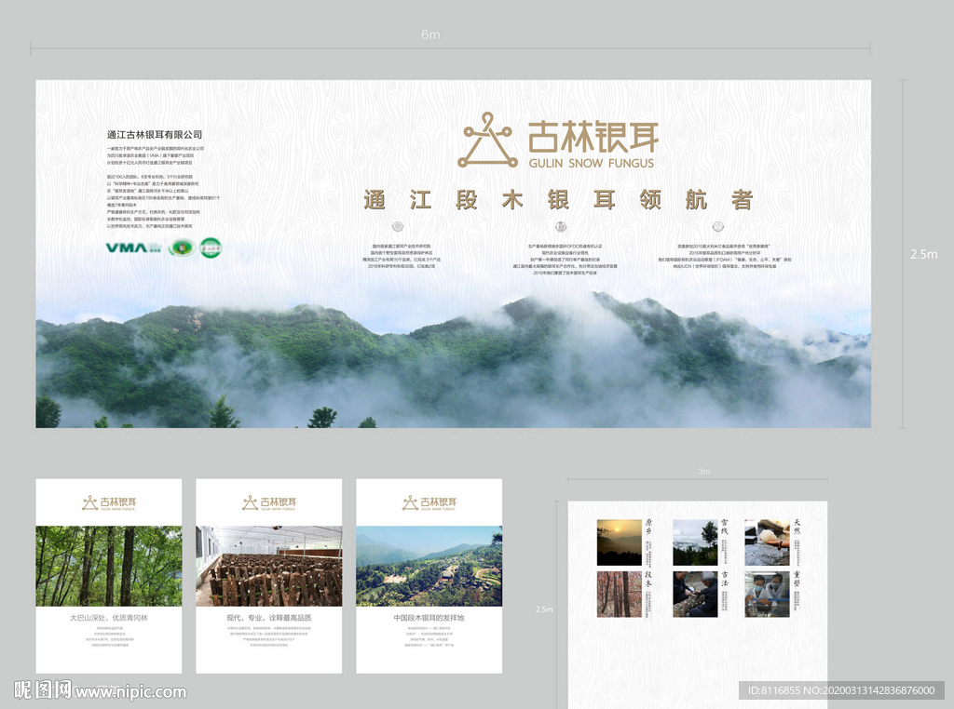
Task: Click the calligraphy label 雪线
Action: pyautogui.click(x=725, y=526)
